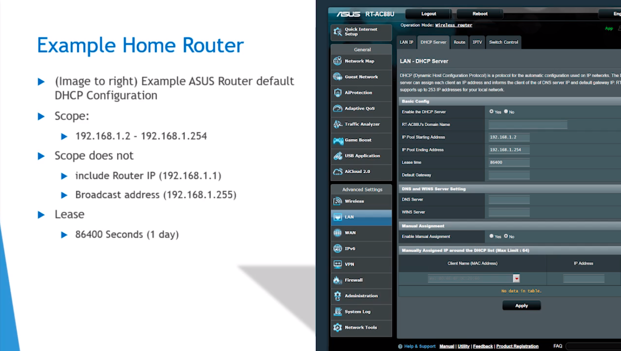
Task: Click the AiProtection shield icon
Action: point(337,93)
